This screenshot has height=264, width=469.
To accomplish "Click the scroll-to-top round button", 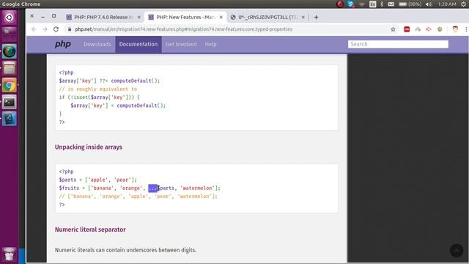I will coord(457,251).
